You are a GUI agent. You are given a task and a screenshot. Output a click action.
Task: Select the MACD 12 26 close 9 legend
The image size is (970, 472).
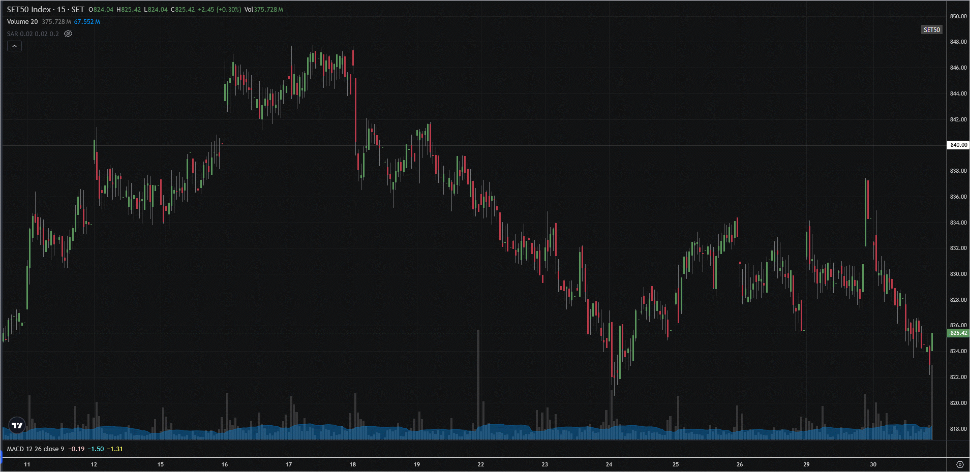[36, 449]
